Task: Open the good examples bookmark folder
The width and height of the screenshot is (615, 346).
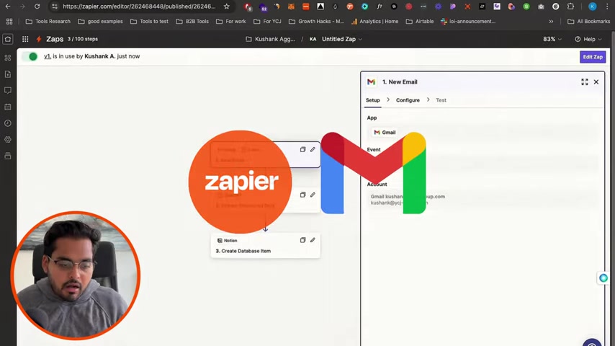Action: pyautogui.click(x=100, y=21)
